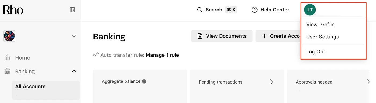The height and width of the screenshot is (103, 376).
Task: Click the View Documents button
Action: point(222,36)
